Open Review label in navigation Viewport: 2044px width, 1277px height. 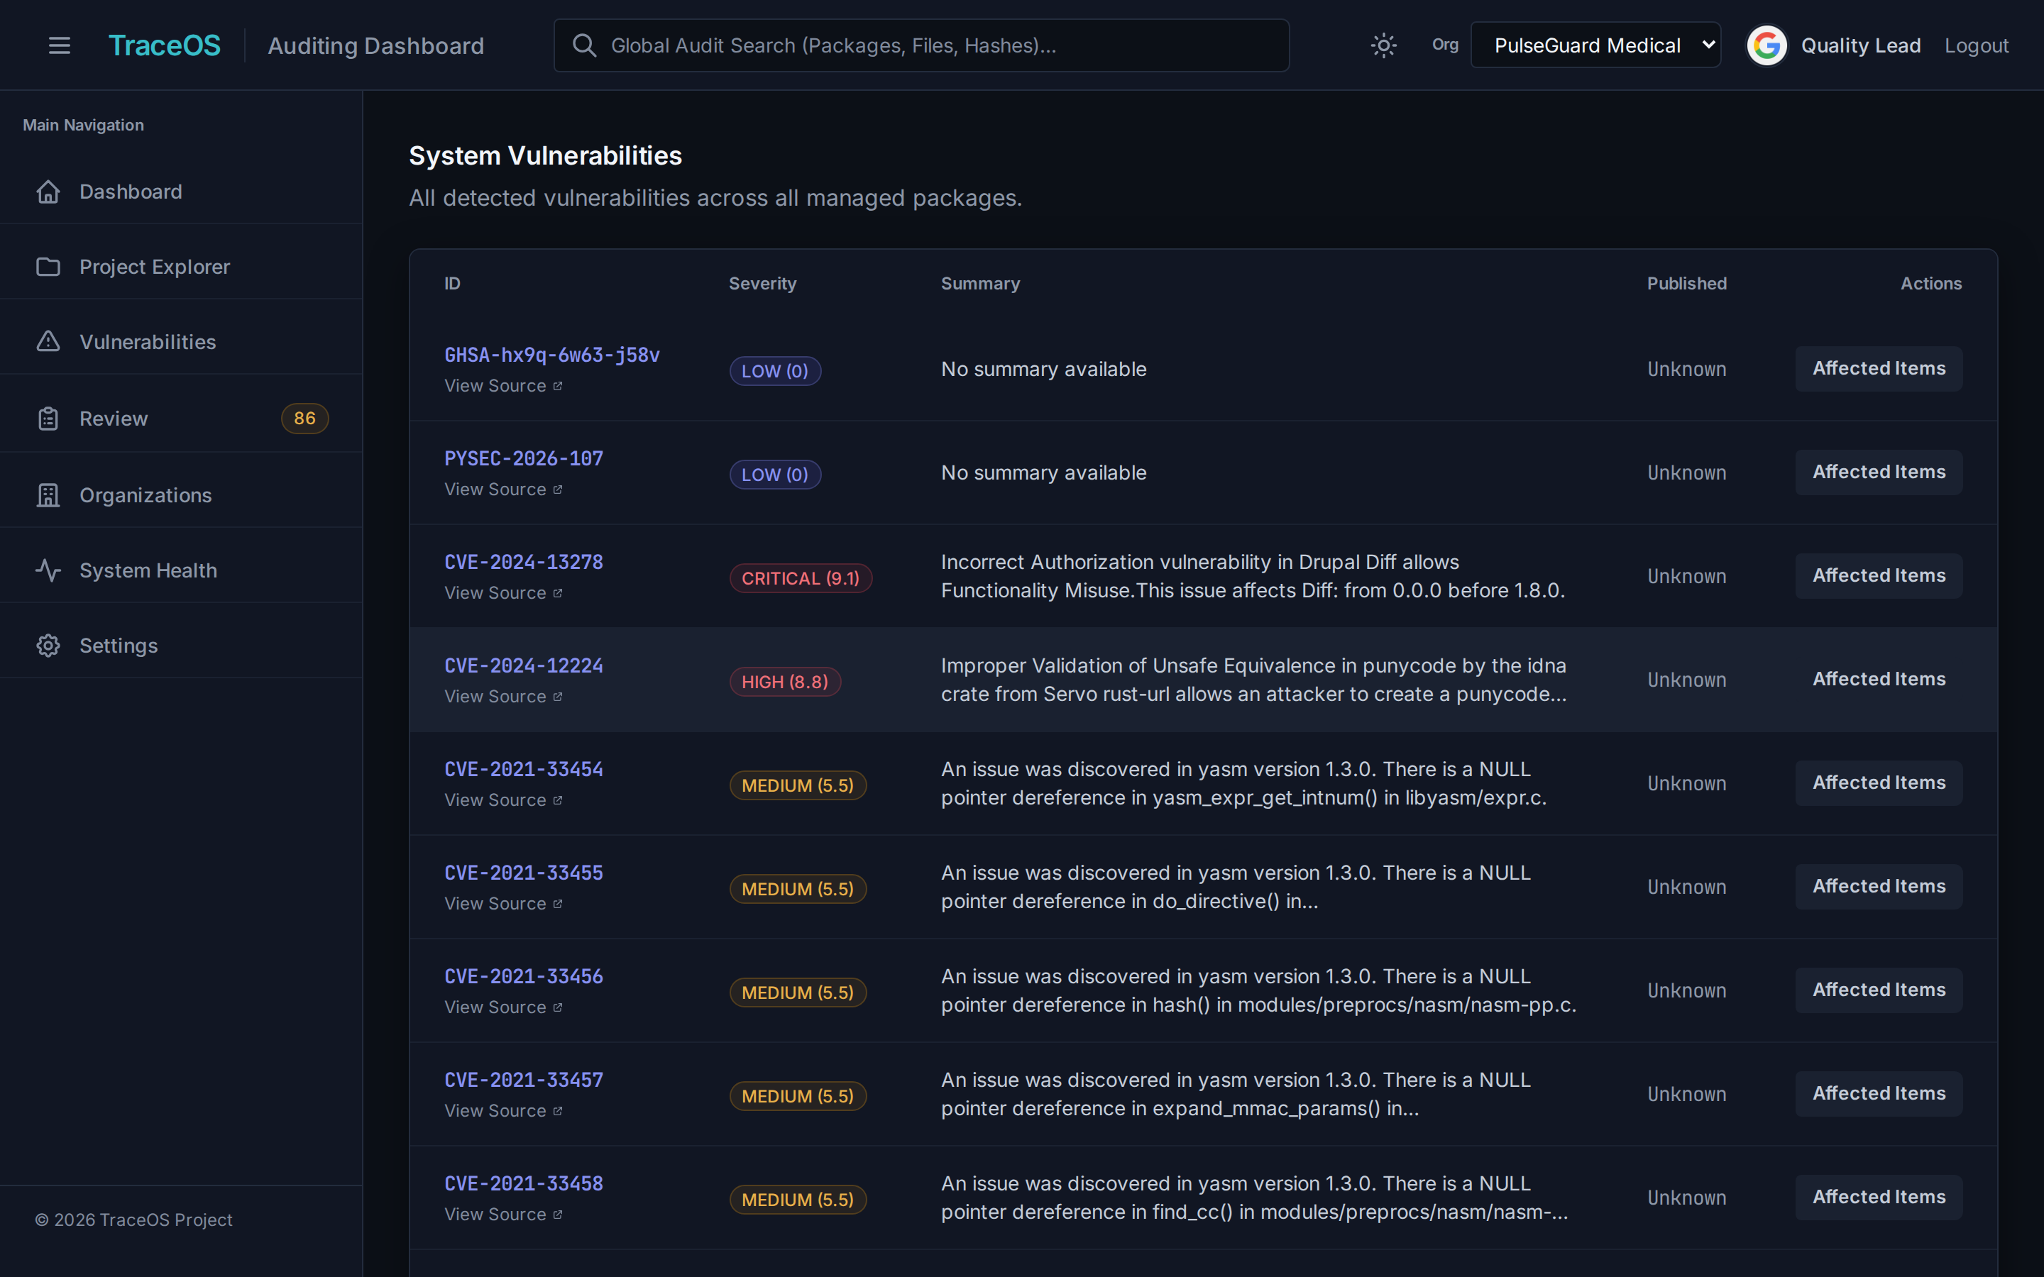(113, 419)
